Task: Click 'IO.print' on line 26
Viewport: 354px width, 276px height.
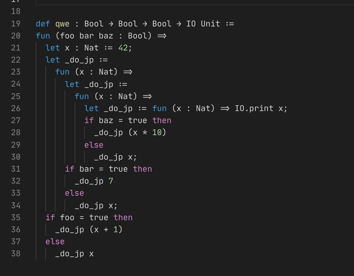Action: point(254,108)
